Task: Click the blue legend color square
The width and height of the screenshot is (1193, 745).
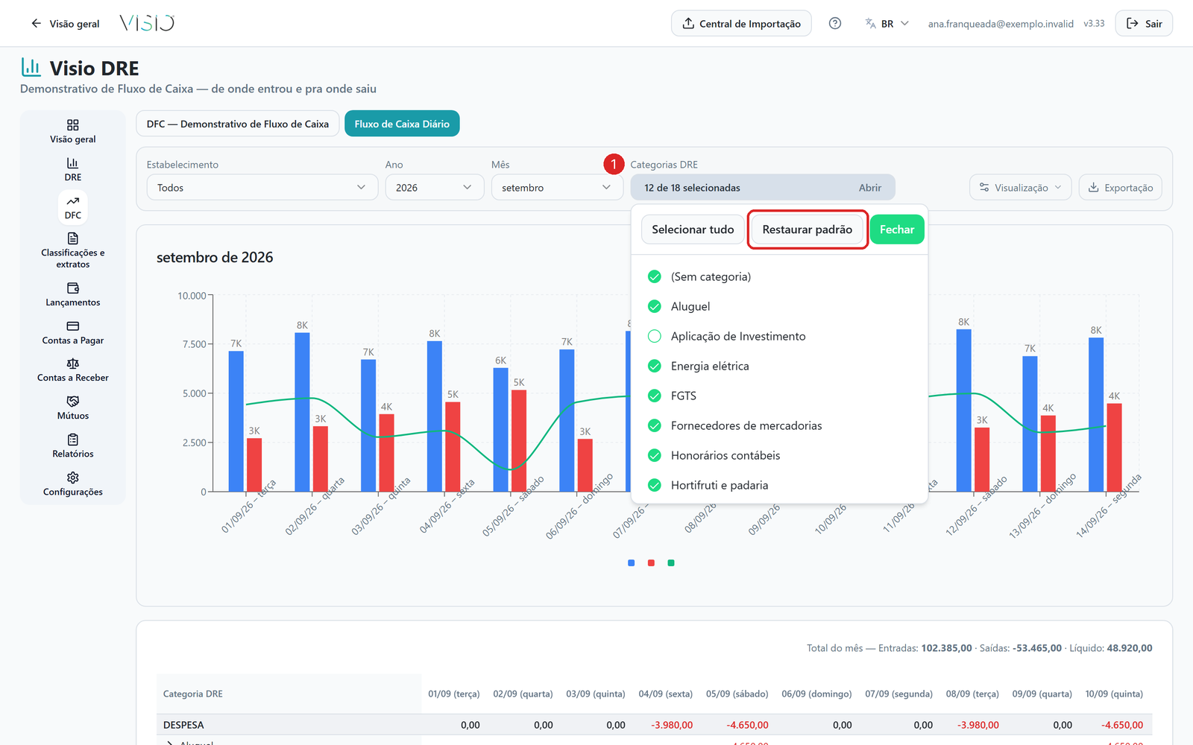Action: tap(632, 563)
